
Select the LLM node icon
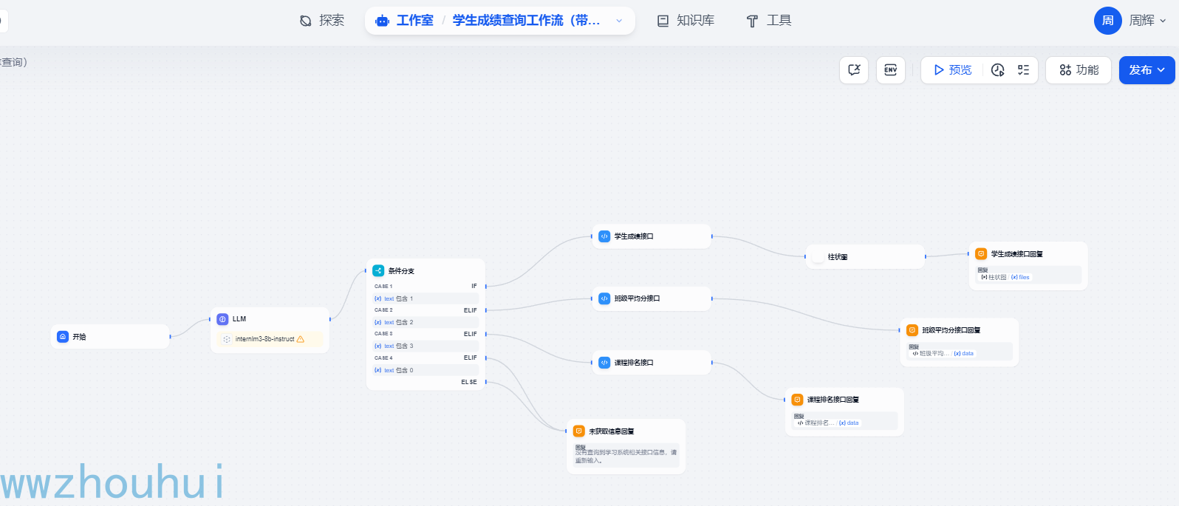(x=222, y=319)
